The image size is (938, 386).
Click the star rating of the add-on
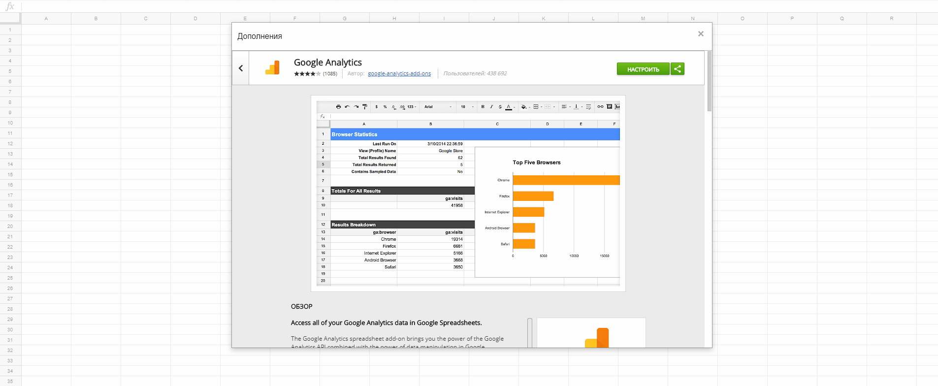click(x=307, y=74)
